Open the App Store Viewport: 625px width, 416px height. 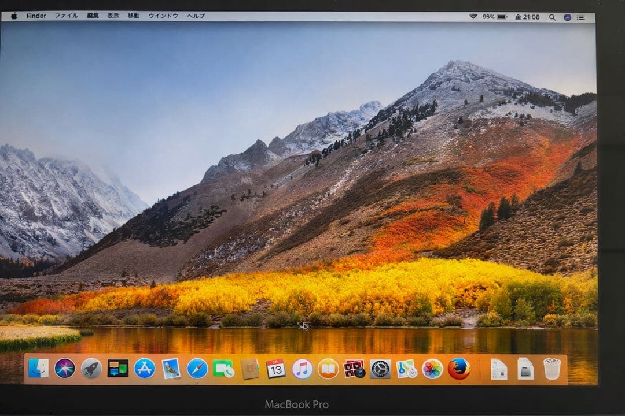pyautogui.click(x=144, y=369)
